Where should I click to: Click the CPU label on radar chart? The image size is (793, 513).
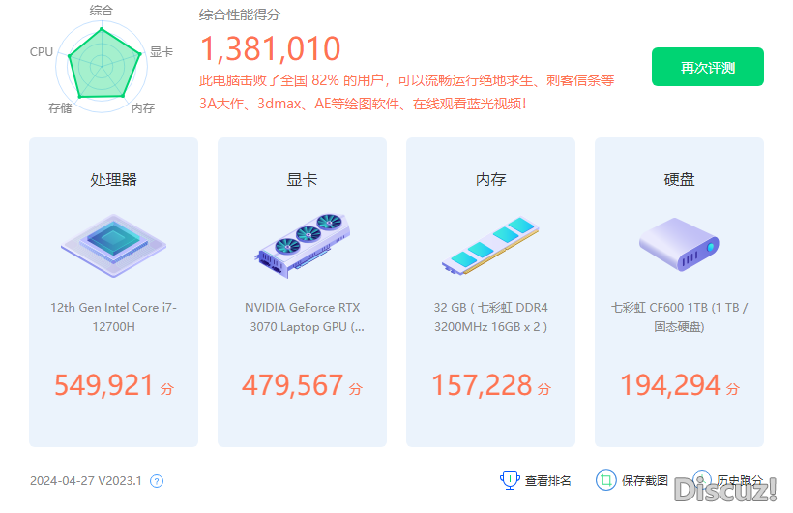coord(42,51)
